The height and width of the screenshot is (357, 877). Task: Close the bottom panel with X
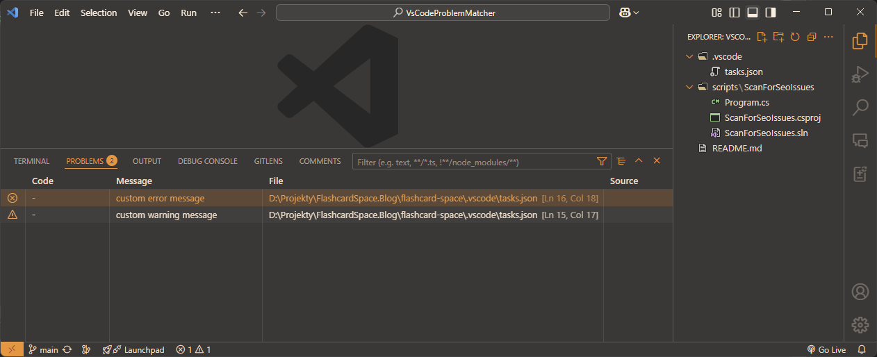pyautogui.click(x=657, y=160)
